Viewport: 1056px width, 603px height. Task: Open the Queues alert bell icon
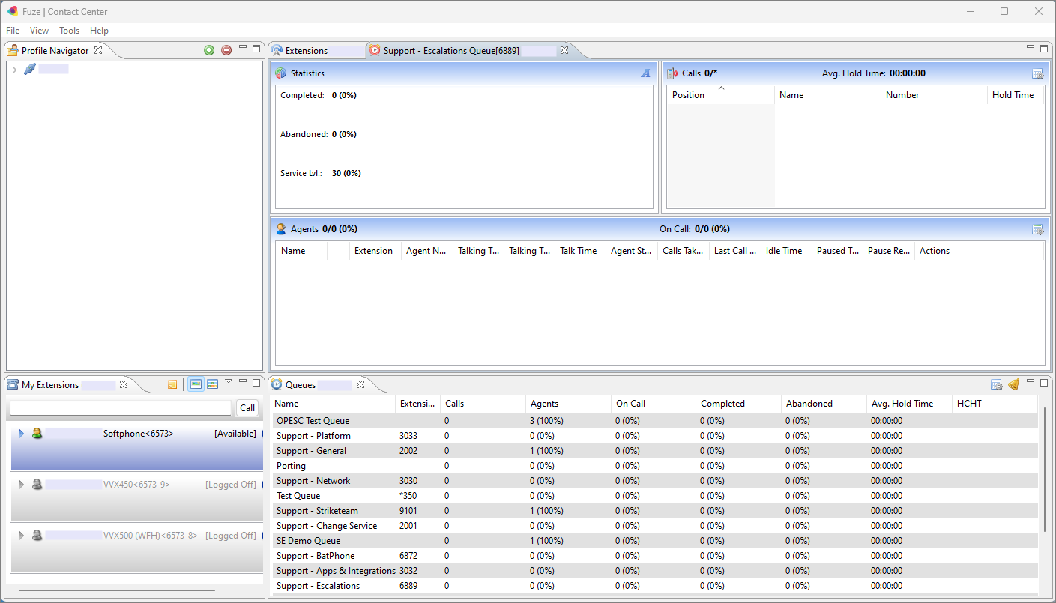(x=1013, y=384)
